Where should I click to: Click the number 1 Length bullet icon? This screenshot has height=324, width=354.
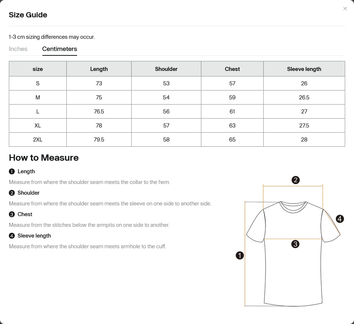pyautogui.click(x=12, y=171)
